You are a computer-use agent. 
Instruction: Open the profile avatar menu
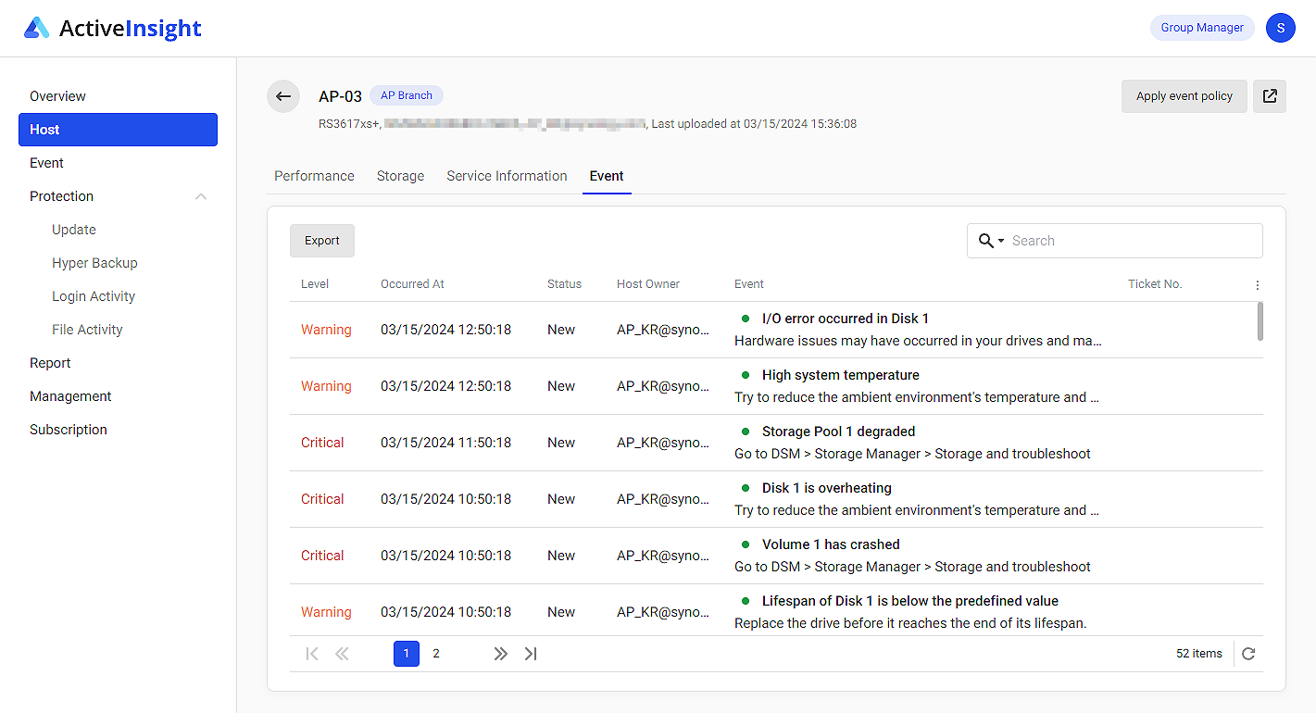(1281, 28)
